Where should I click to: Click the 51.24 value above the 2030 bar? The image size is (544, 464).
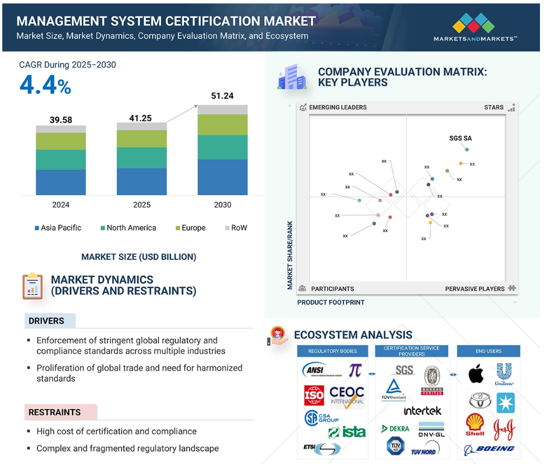[x=223, y=96]
